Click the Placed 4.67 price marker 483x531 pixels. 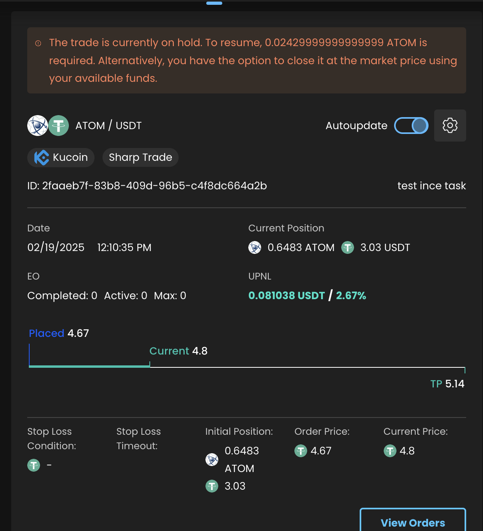click(x=59, y=333)
